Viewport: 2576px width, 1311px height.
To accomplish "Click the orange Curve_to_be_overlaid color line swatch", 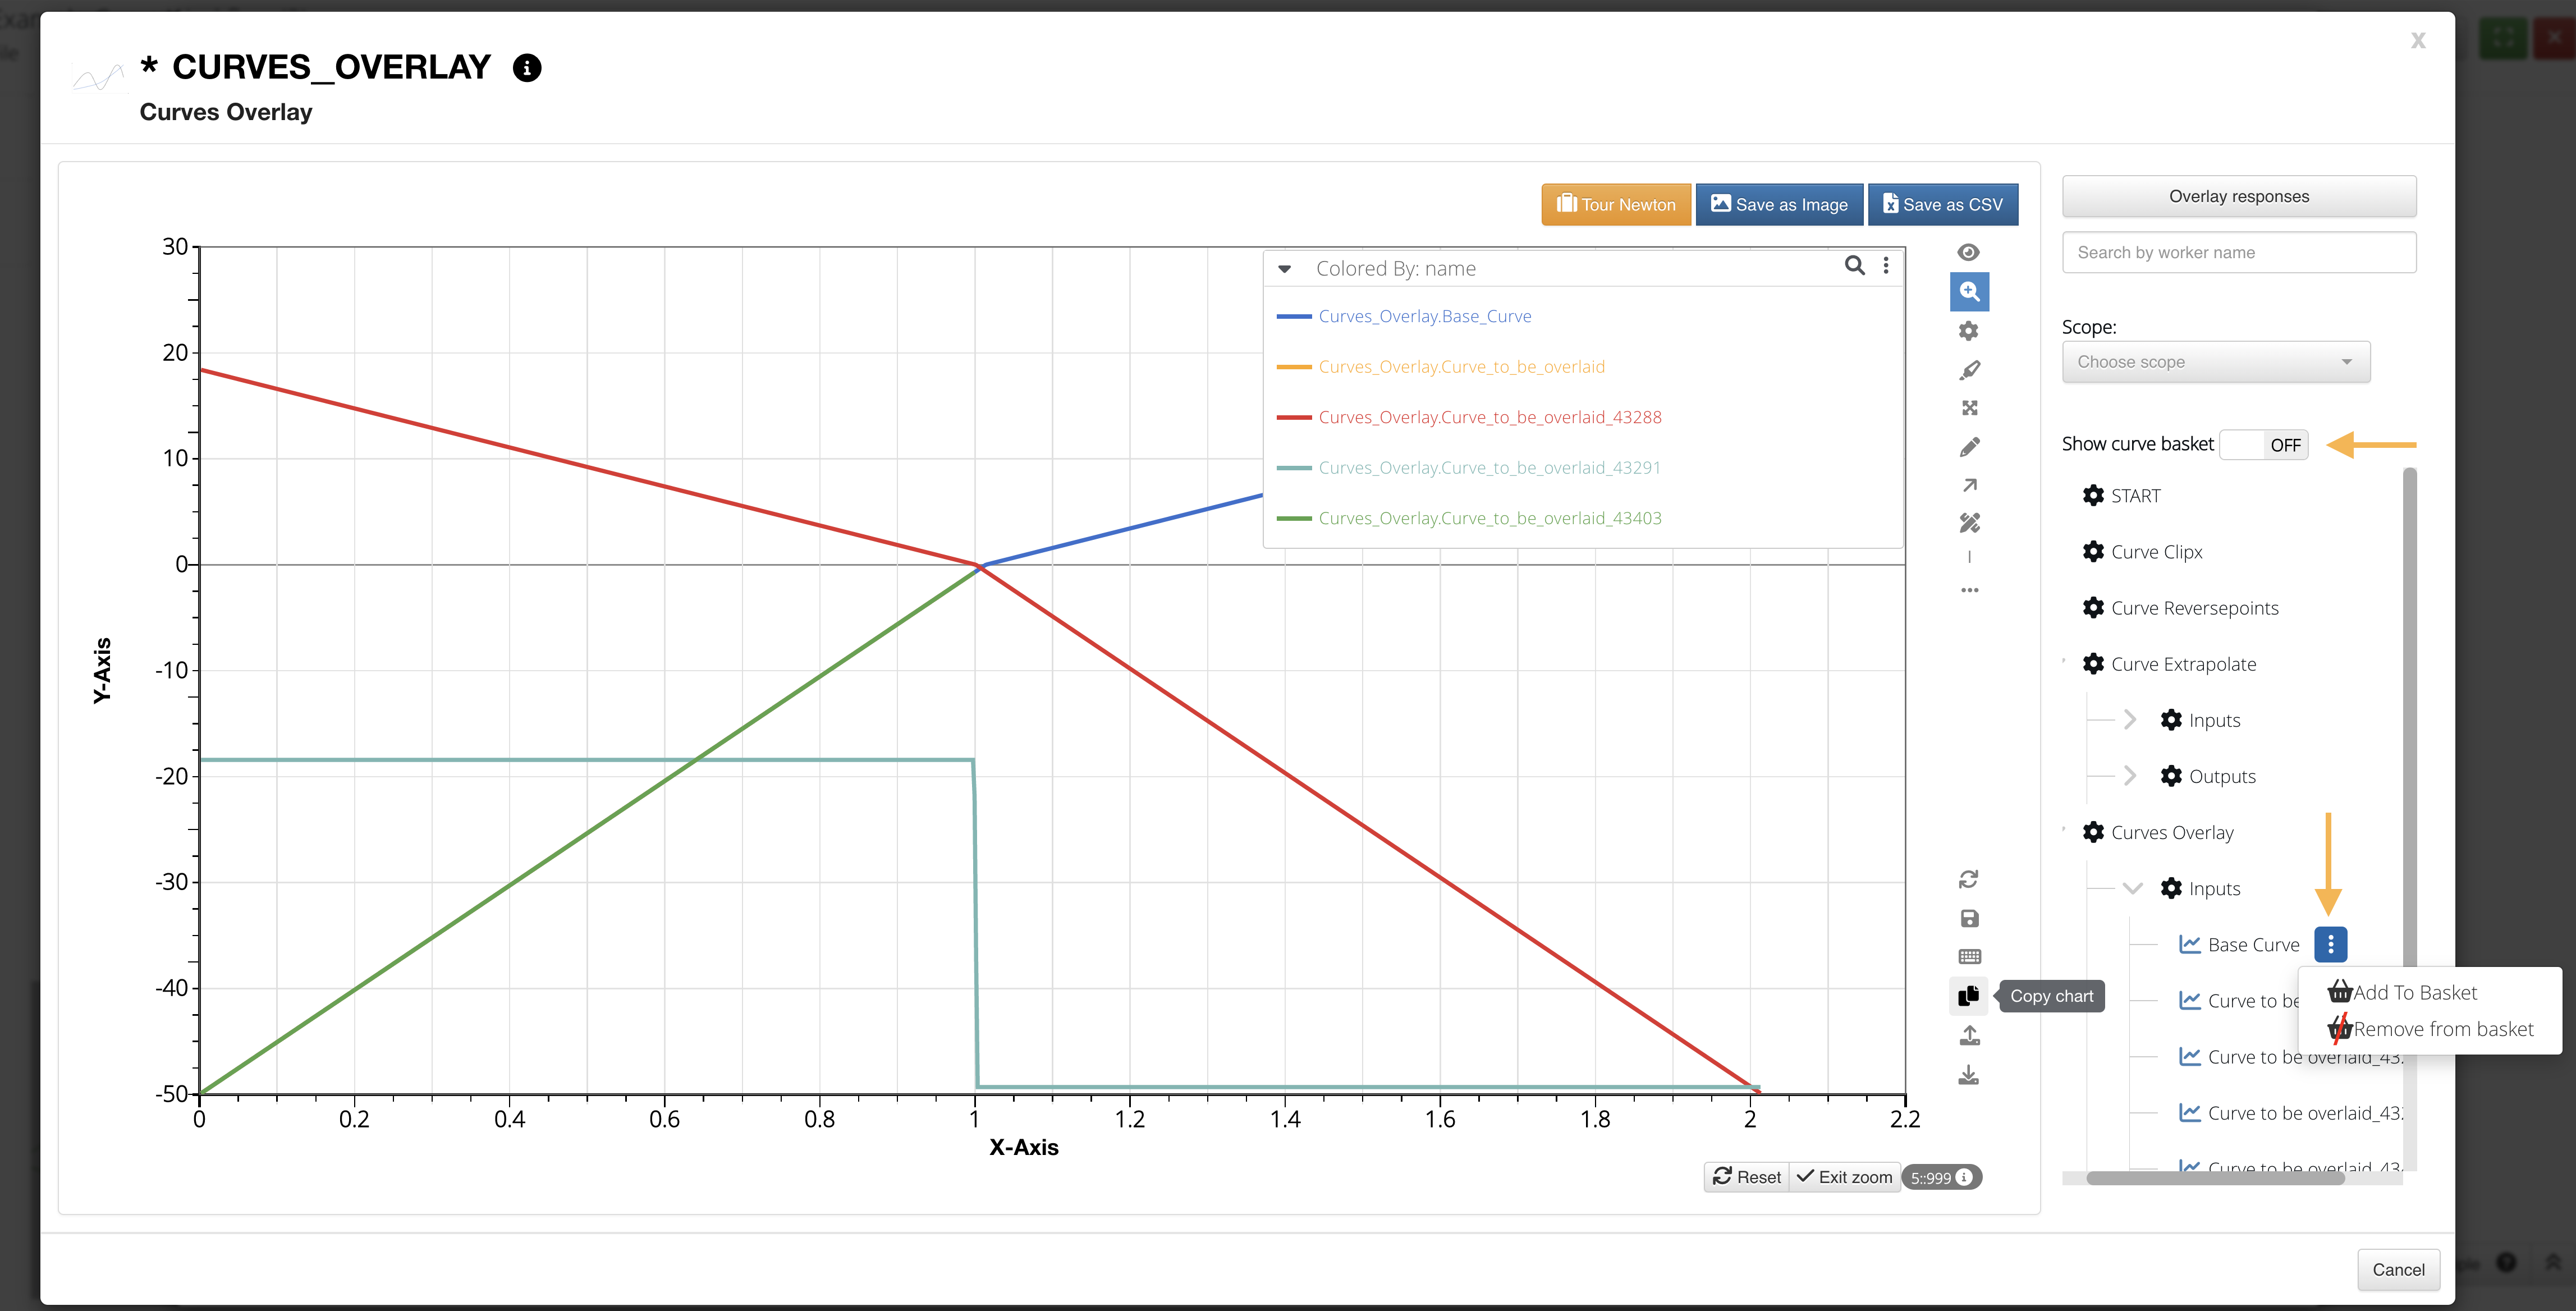I will click(x=1293, y=367).
